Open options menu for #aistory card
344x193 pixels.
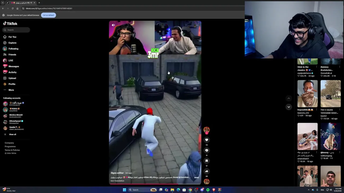pos(339,67)
